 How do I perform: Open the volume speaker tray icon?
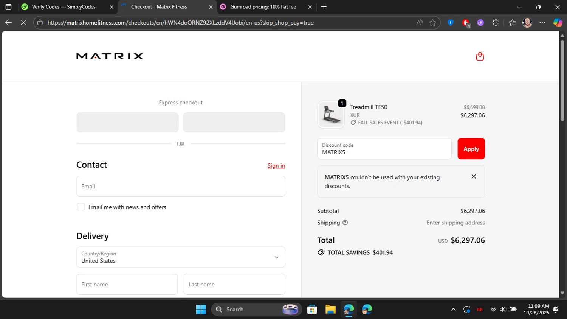point(502,310)
